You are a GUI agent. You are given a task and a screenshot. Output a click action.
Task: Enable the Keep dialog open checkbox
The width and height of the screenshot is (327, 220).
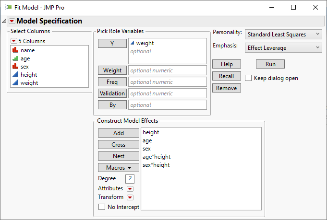point(248,78)
